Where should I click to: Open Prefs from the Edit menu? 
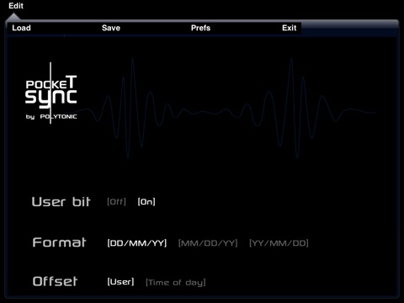[x=200, y=28]
